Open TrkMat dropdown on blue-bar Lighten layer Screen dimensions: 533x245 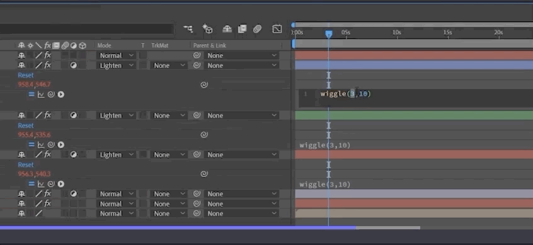click(169, 65)
